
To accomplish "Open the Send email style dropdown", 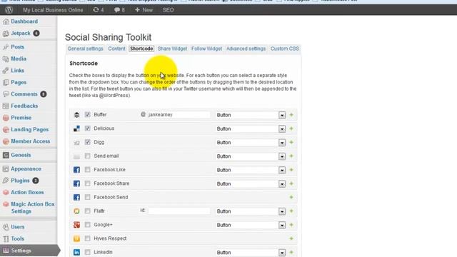I will (251, 156).
